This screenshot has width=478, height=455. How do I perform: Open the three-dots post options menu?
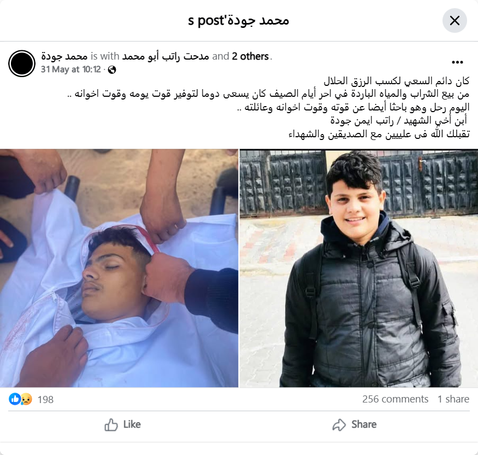[457, 62]
